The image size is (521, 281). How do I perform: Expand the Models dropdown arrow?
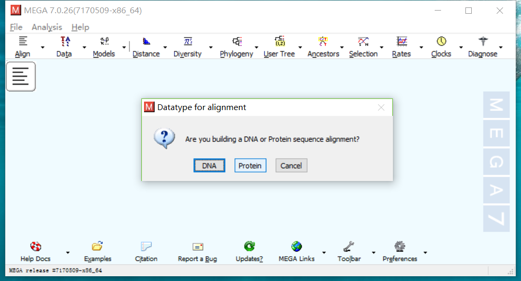pyautogui.click(x=124, y=48)
